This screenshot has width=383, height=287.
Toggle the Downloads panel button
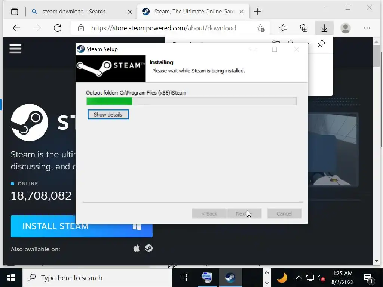click(324, 28)
